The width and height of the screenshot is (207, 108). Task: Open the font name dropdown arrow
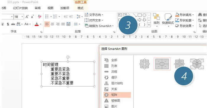tap(12, 17)
